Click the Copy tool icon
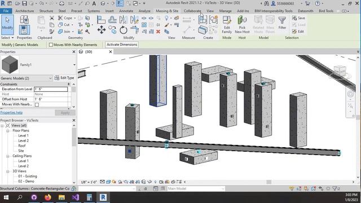Image resolution: width=361 pixels, height=203 pixels. click(112, 30)
